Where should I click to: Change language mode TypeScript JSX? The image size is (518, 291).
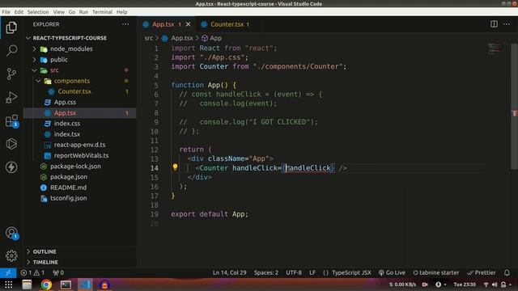[x=351, y=273]
